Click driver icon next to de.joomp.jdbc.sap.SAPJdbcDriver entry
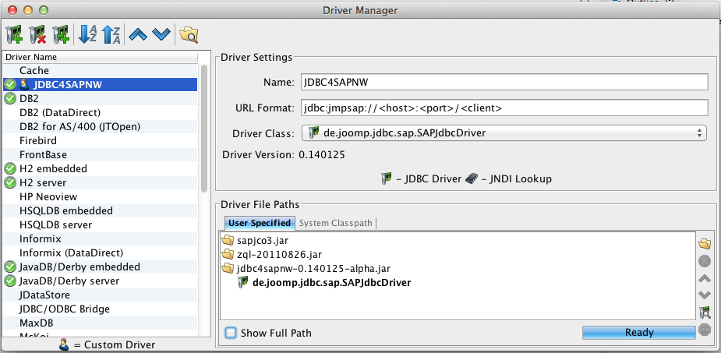Image resolution: width=721 pixels, height=353 pixels. point(242,282)
